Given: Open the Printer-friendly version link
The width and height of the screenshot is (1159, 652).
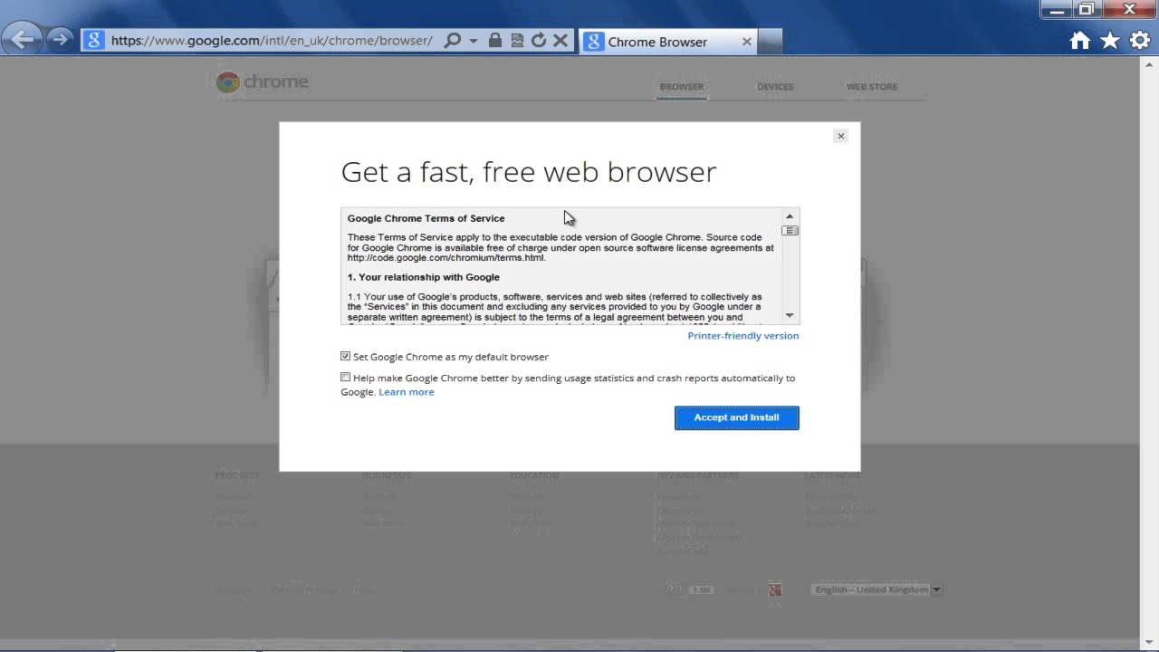Looking at the screenshot, I should [743, 336].
